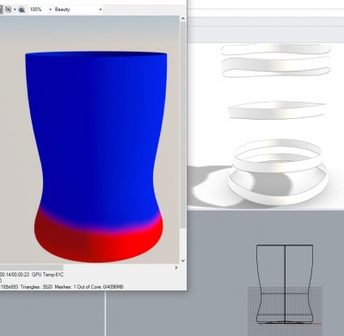The width and height of the screenshot is (344, 336).
Task: Click the horizontal scroll right arrow
Action: pos(176,267)
